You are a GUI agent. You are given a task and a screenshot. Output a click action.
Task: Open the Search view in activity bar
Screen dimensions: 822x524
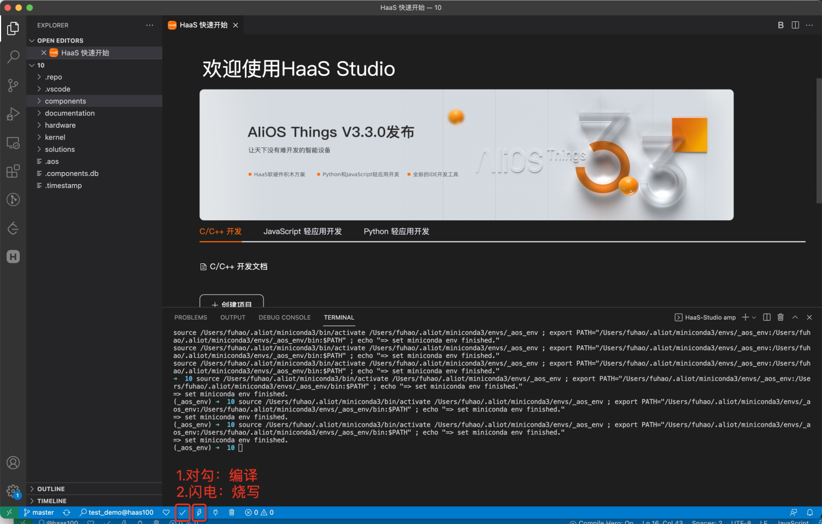pyautogui.click(x=13, y=57)
